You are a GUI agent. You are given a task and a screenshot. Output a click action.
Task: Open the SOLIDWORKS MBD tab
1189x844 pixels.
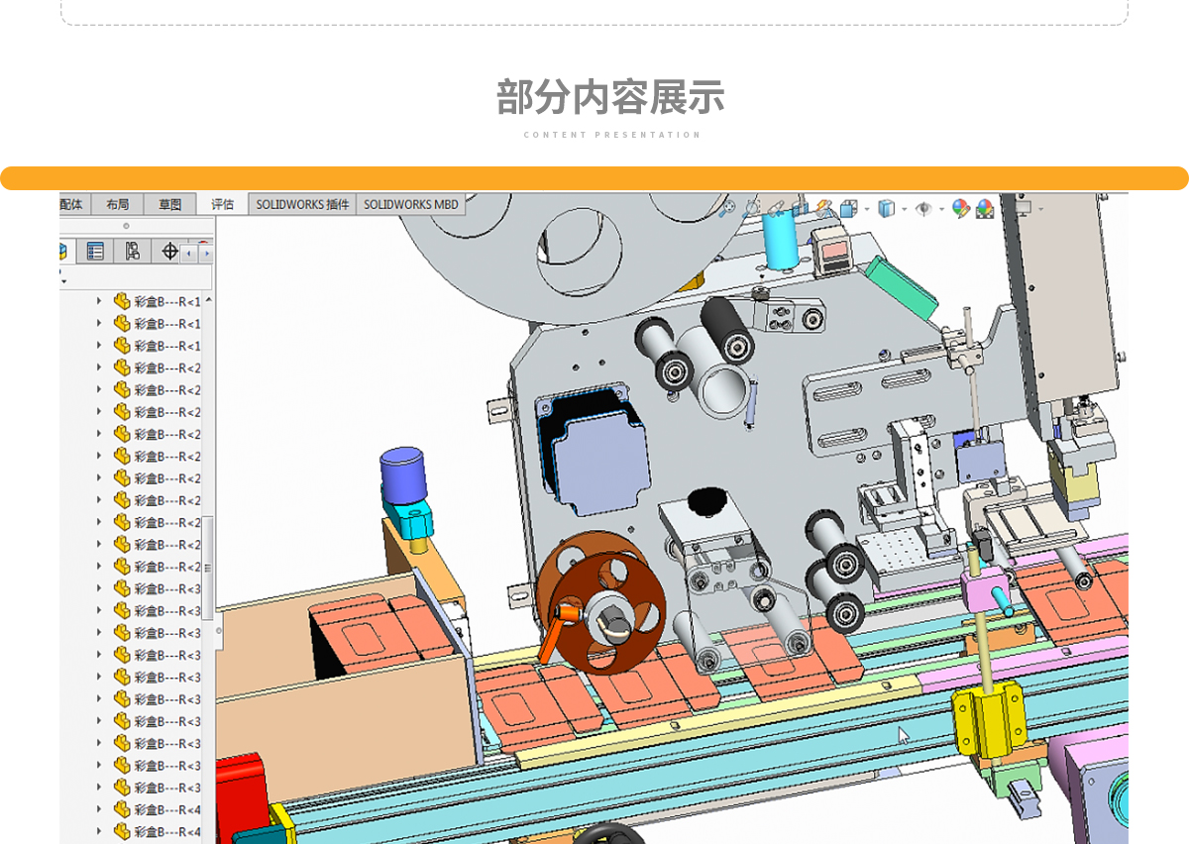point(410,204)
